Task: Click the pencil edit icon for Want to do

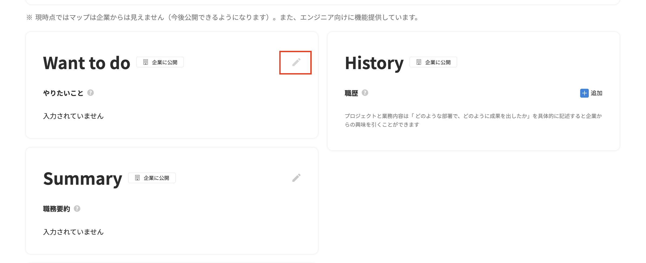Action: coord(296,62)
